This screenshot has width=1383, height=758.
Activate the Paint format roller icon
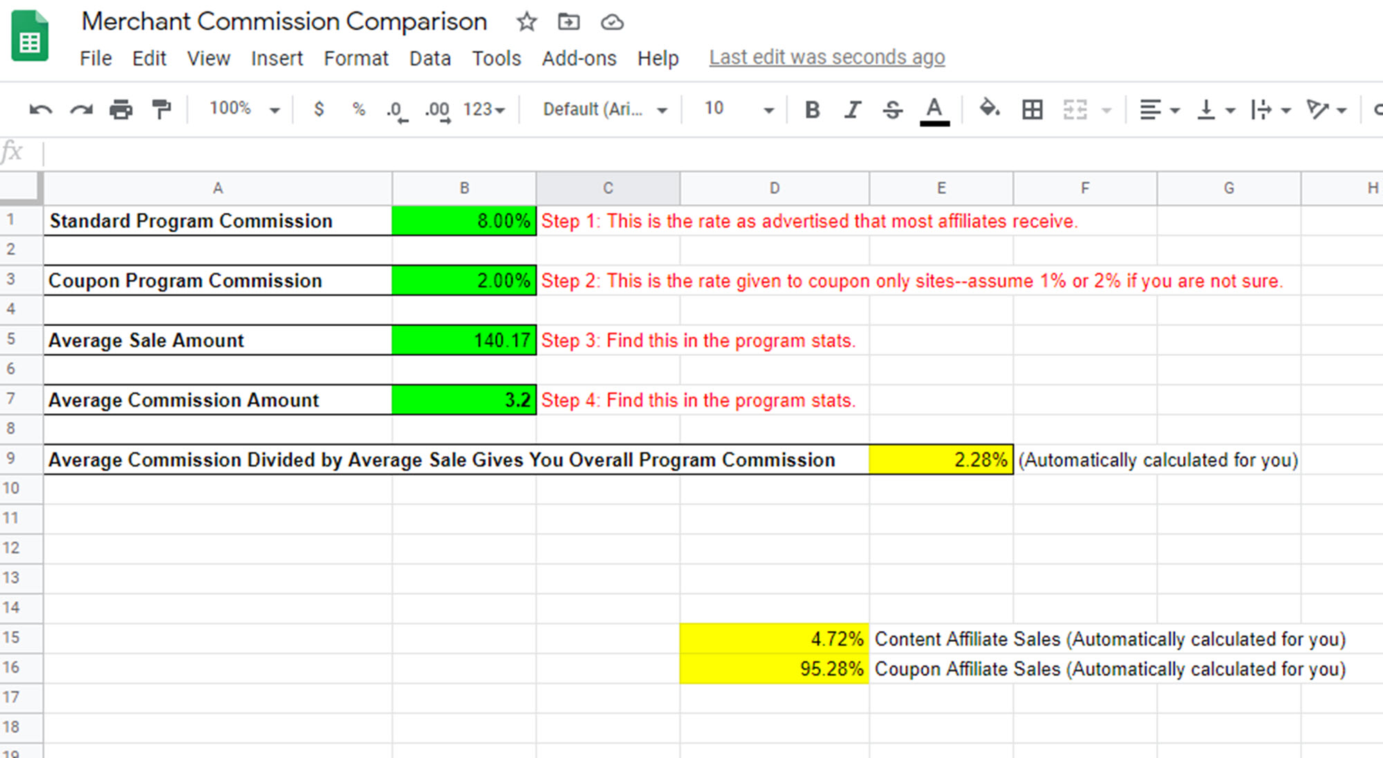click(x=161, y=109)
